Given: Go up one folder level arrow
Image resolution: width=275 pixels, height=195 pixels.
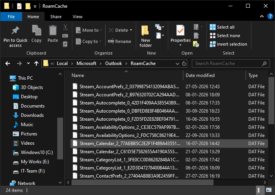Looking at the screenshot, I should (x=36, y=63).
